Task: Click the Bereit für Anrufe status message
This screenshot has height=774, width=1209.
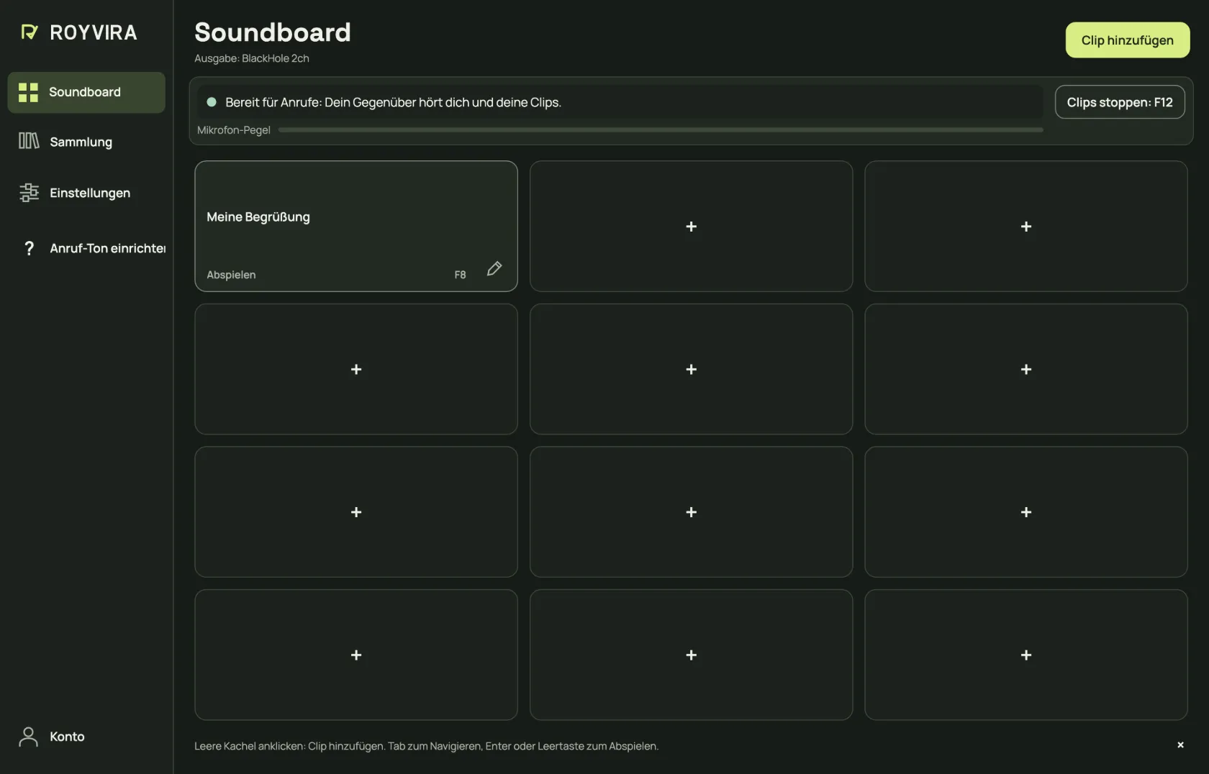Action: tap(393, 102)
